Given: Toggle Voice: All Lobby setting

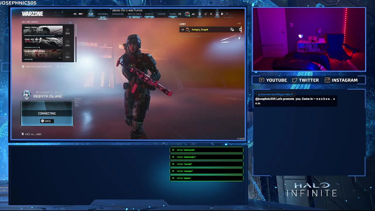Looking at the screenshot, I should (32, 134).
